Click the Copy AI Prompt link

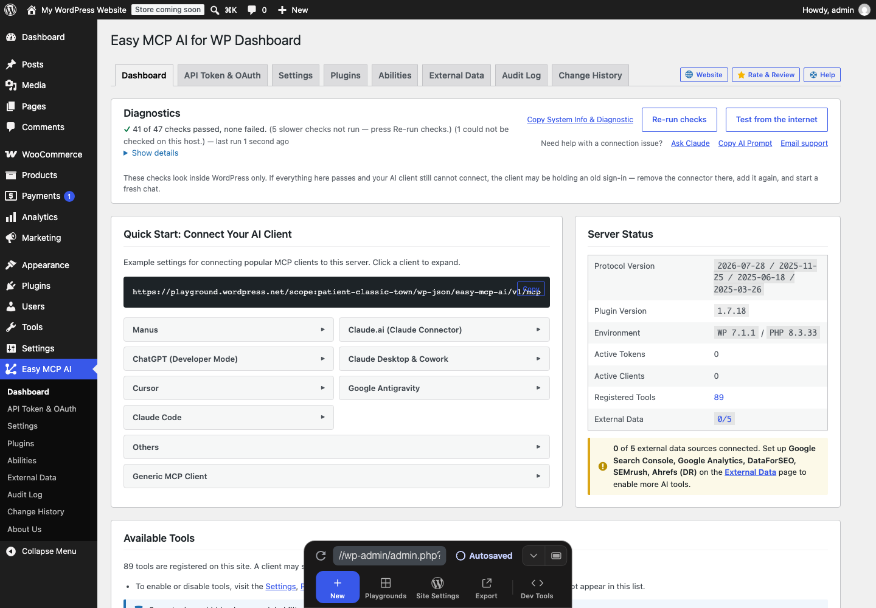[x=745, y=143]
